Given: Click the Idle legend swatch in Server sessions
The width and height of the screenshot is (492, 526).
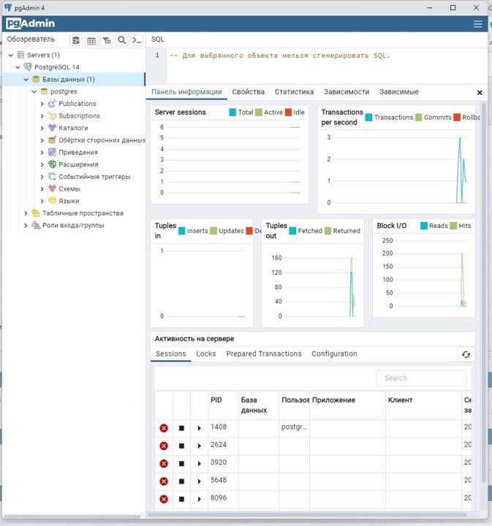Looking at the screenshot, I should click(x=288, y=113).
